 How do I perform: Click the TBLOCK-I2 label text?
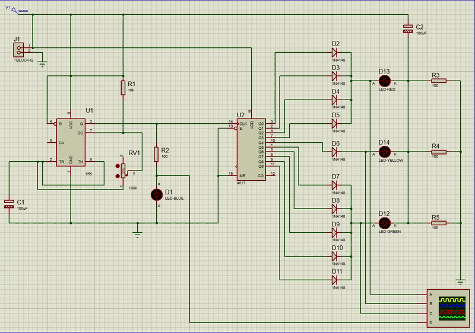(x=24, y=60)
